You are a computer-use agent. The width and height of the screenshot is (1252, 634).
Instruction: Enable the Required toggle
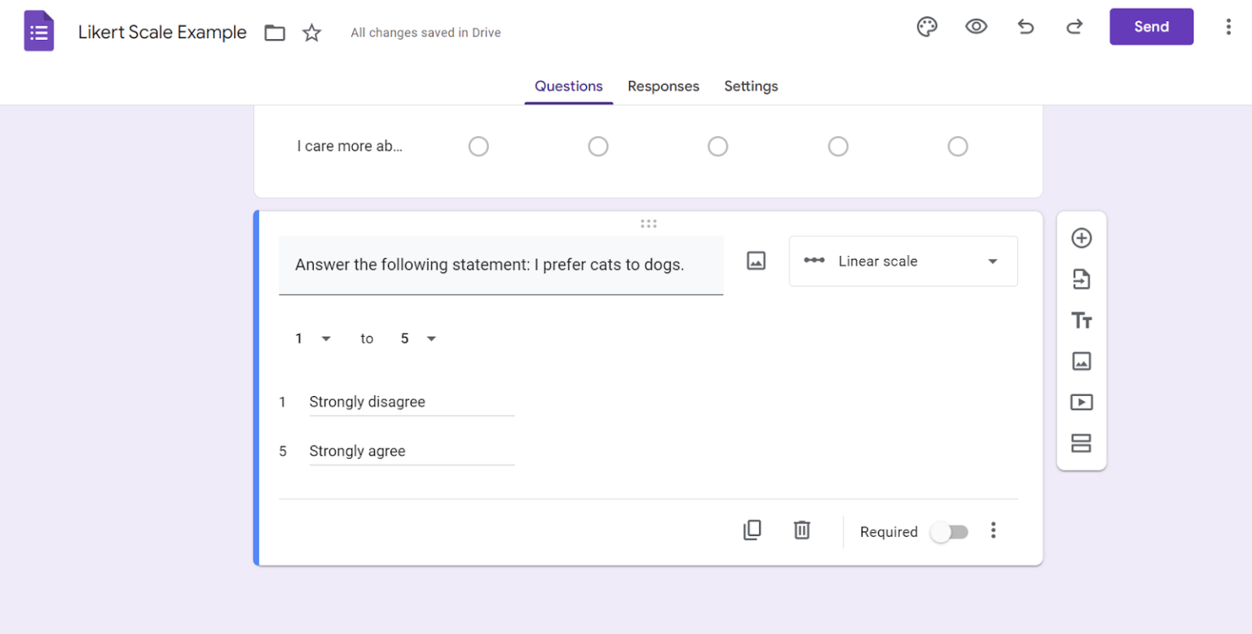(x=949, y=531)
